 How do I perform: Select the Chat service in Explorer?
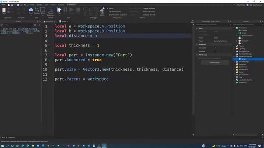(239, 77)
